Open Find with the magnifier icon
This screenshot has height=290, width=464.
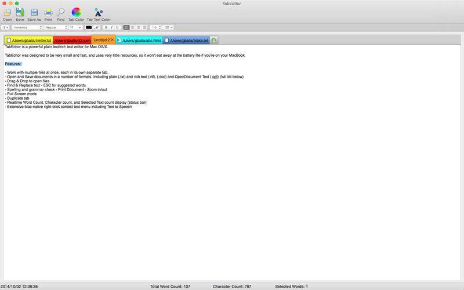(x=61, y=12)
